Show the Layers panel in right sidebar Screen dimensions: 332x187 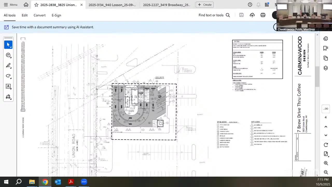pos(326,68)
